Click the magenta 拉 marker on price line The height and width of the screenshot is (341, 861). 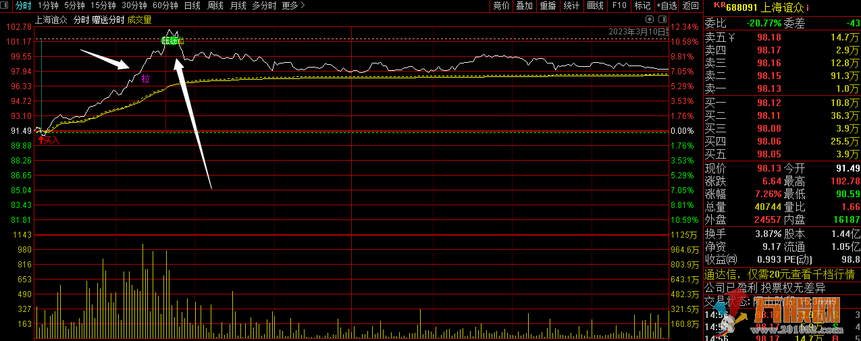point(145,78)
